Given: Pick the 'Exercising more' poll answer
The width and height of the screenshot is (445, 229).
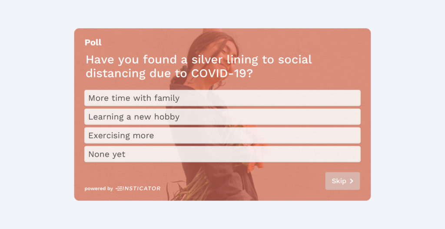Looking at the screenshot, I should 222,135.
